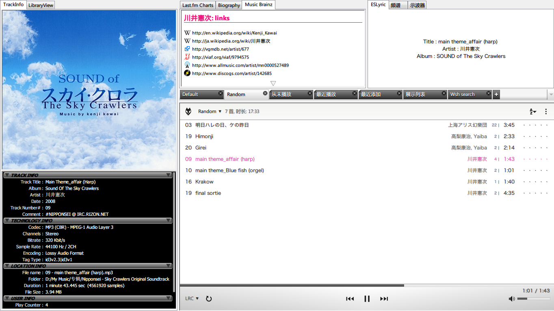554x311 pixels.
Task: Click the Discogs vinyl icon
Action: 187,73
